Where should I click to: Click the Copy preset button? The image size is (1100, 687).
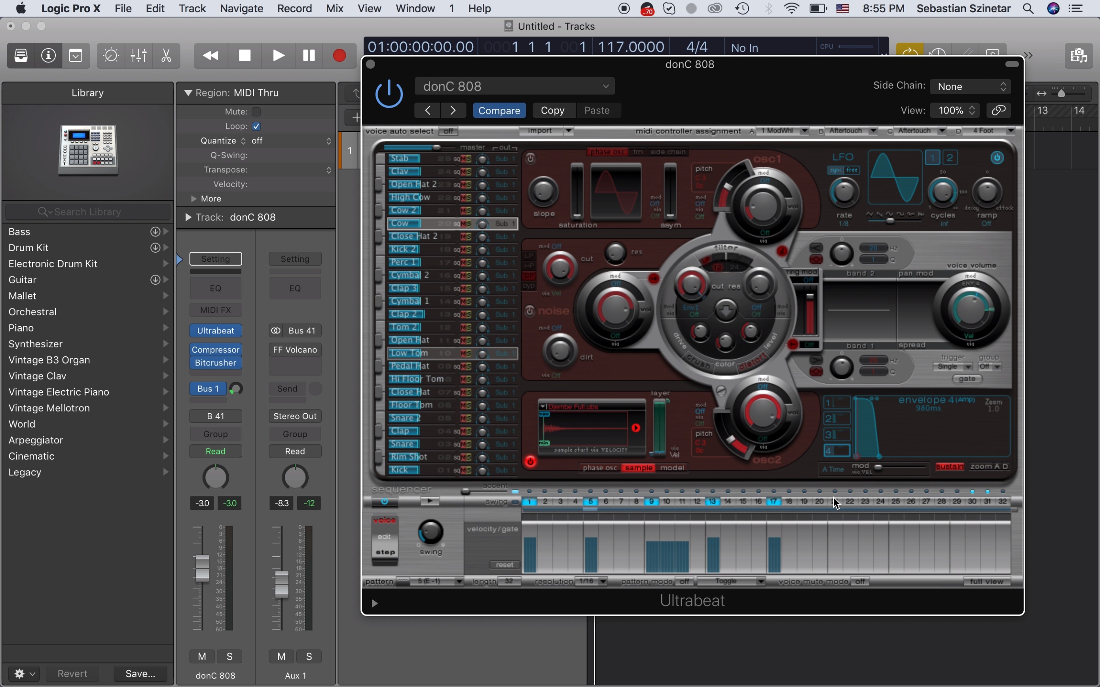[553, 110]
